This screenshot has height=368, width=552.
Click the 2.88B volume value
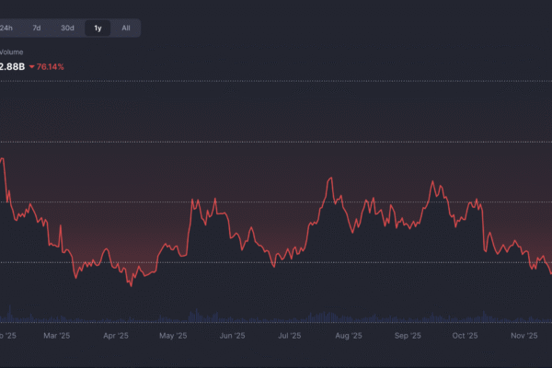coord(12,67)
